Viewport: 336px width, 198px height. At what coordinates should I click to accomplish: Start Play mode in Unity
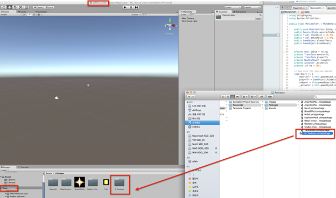click(125, 8)
